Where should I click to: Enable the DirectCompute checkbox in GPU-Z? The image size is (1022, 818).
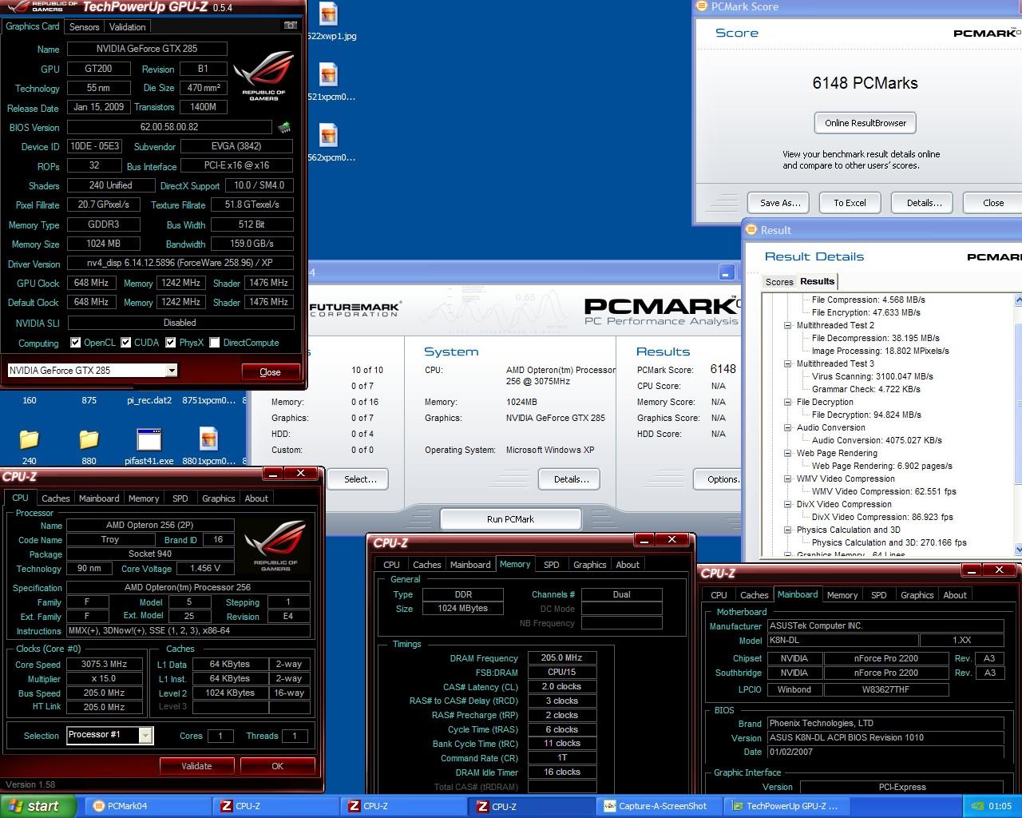(x=214, y=343)
